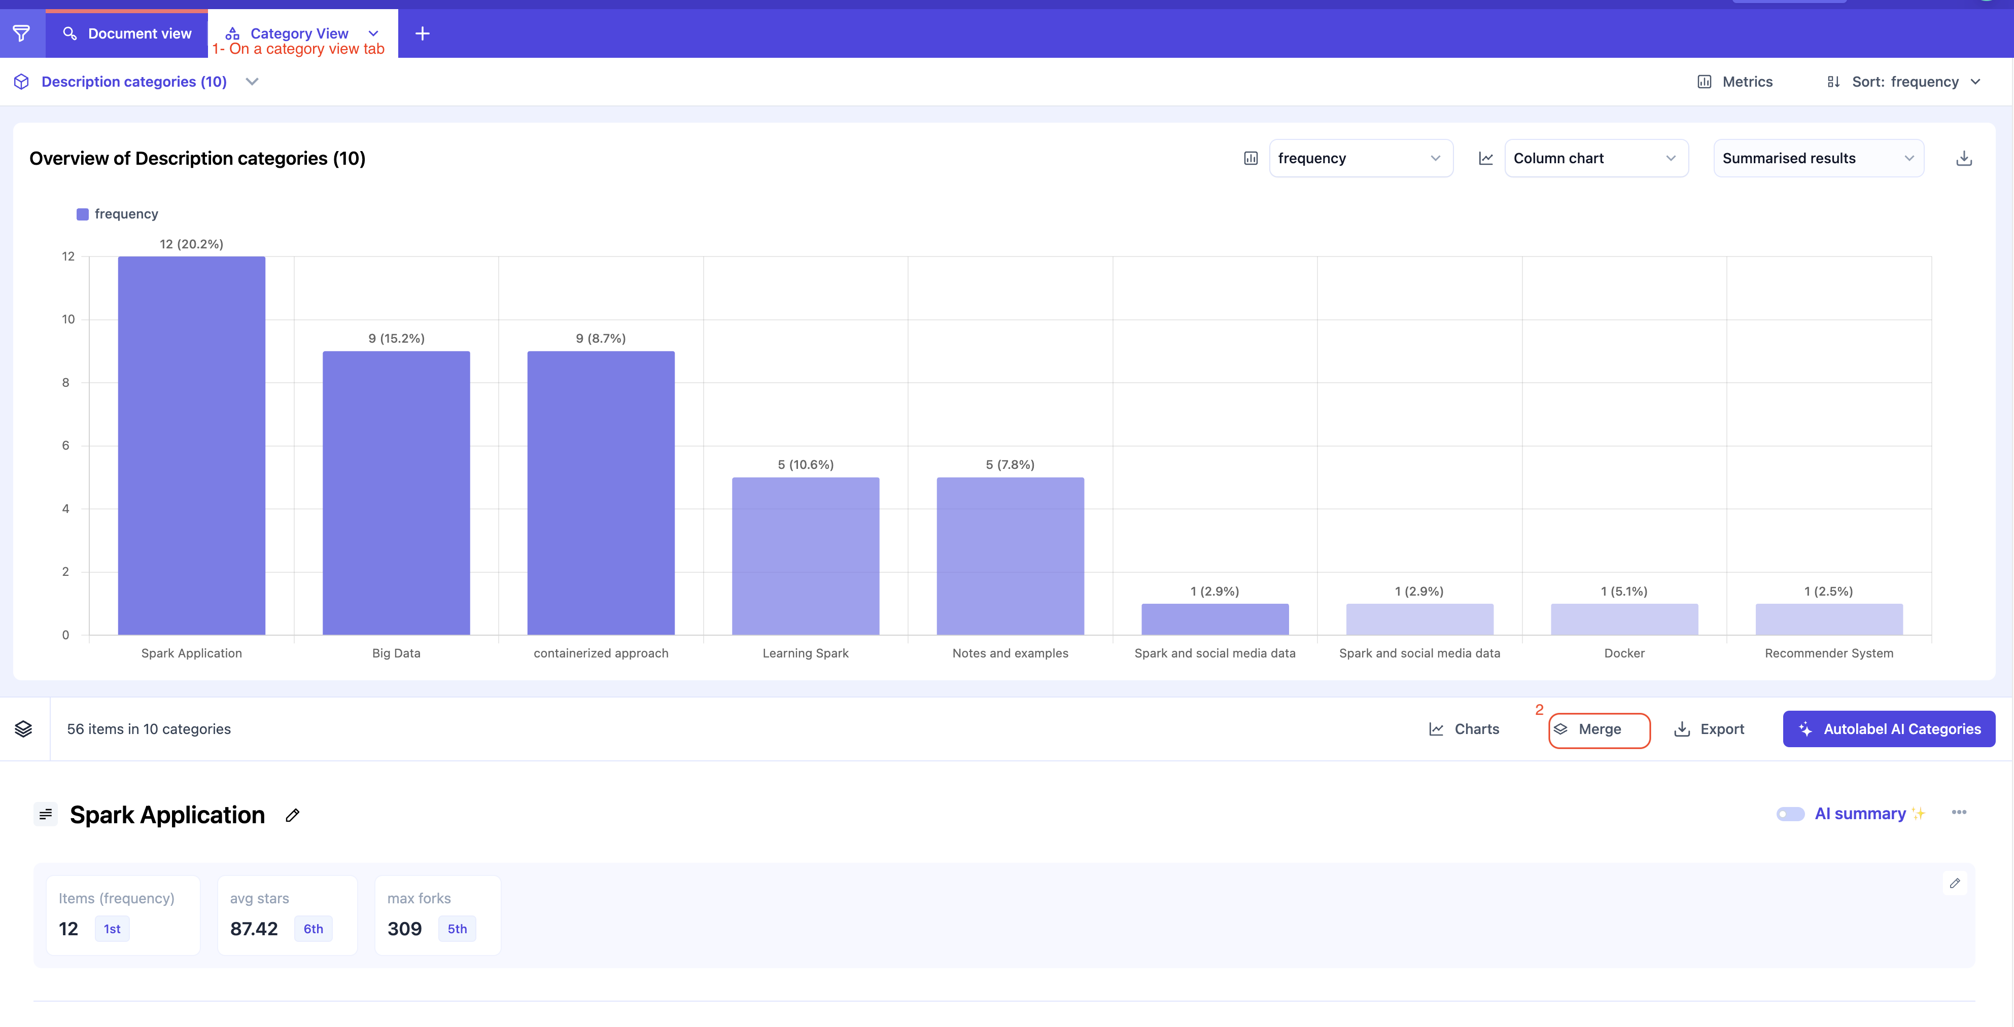Open the Summarised results dropdown
The image size is (2014, 1027).
pyautogui.click(x=1818, y=159)
